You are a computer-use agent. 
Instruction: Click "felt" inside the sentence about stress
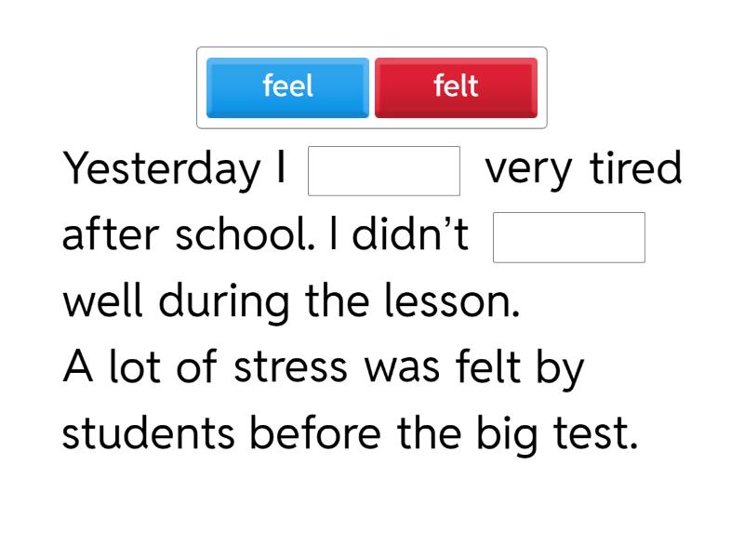489,365
